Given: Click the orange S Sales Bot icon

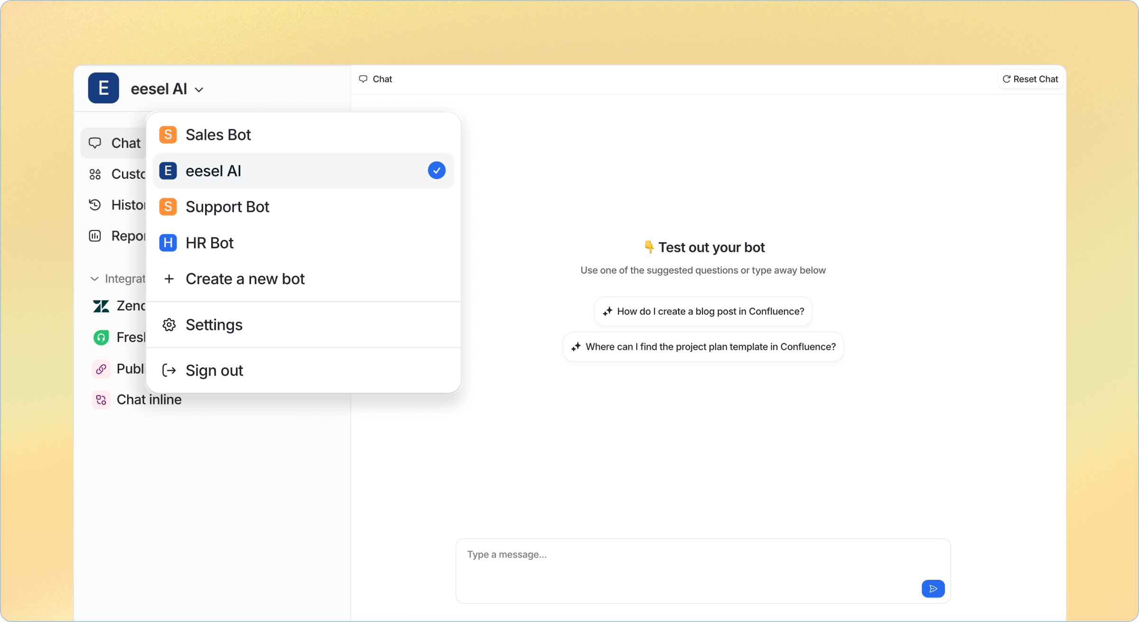Looking at the screenshot, I should coord(168,135).
